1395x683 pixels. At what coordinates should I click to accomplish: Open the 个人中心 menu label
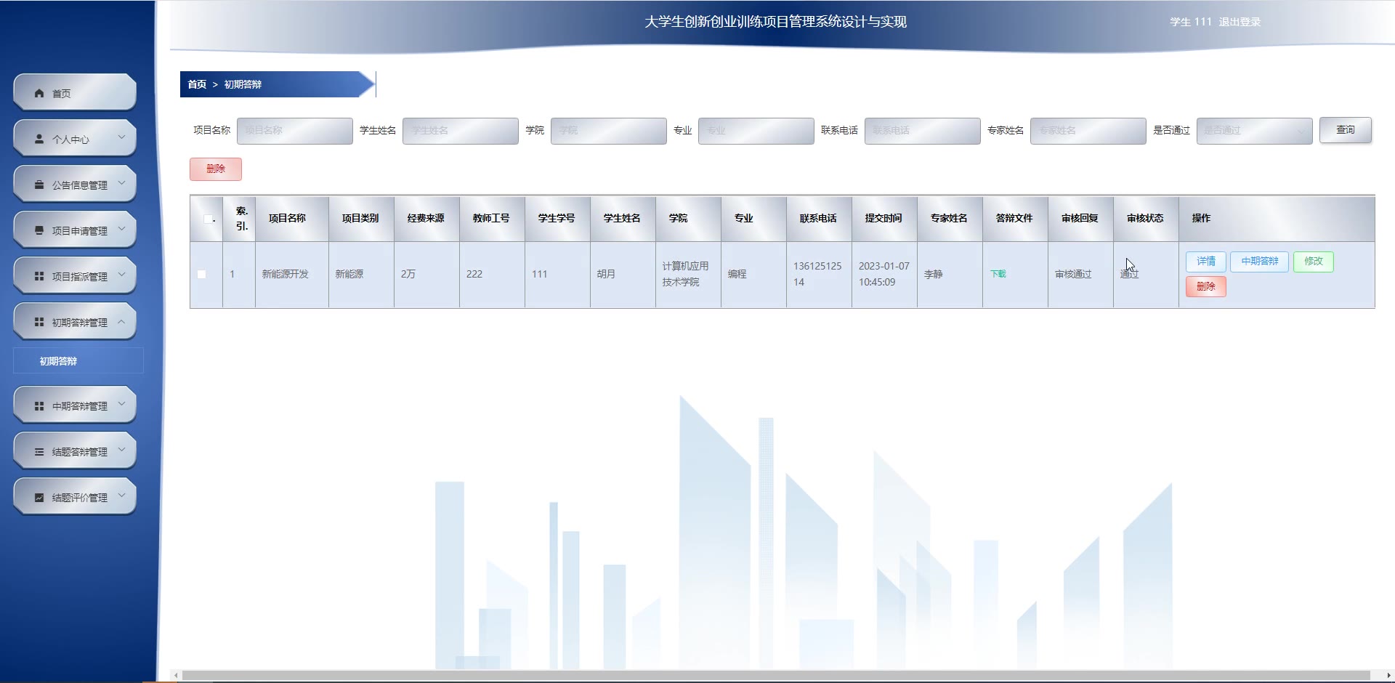pyautogui.click(x=70, y=140)
